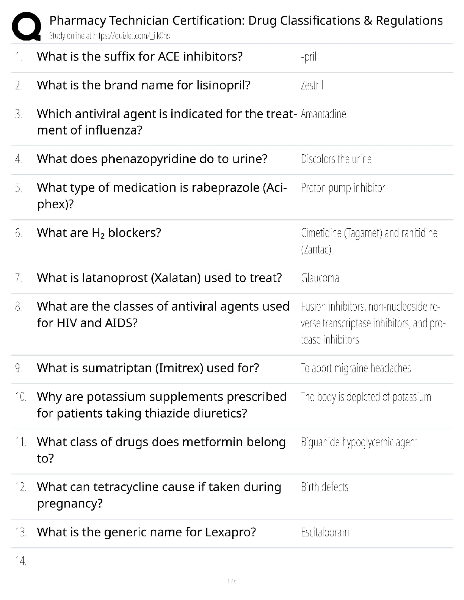The width and height of the screenshot is (464, 600).
Task: Click the sumatriptan (Imitrex) question
Action: [148, 368]
